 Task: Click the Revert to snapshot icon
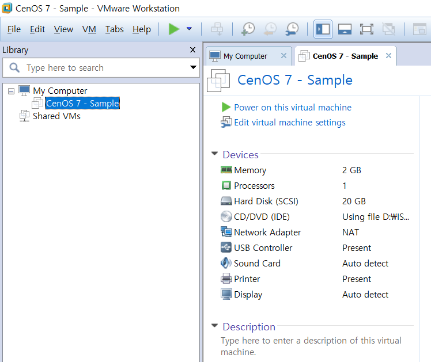pyautogui.click(x=270, y=29)
